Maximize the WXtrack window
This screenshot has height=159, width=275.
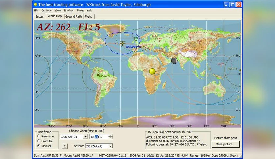point(233,5)
